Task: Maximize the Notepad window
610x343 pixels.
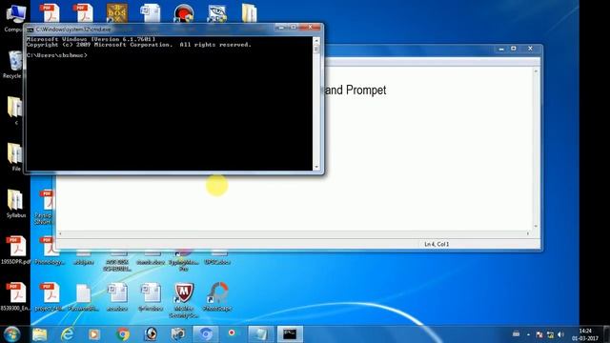Action: point(514,49)
